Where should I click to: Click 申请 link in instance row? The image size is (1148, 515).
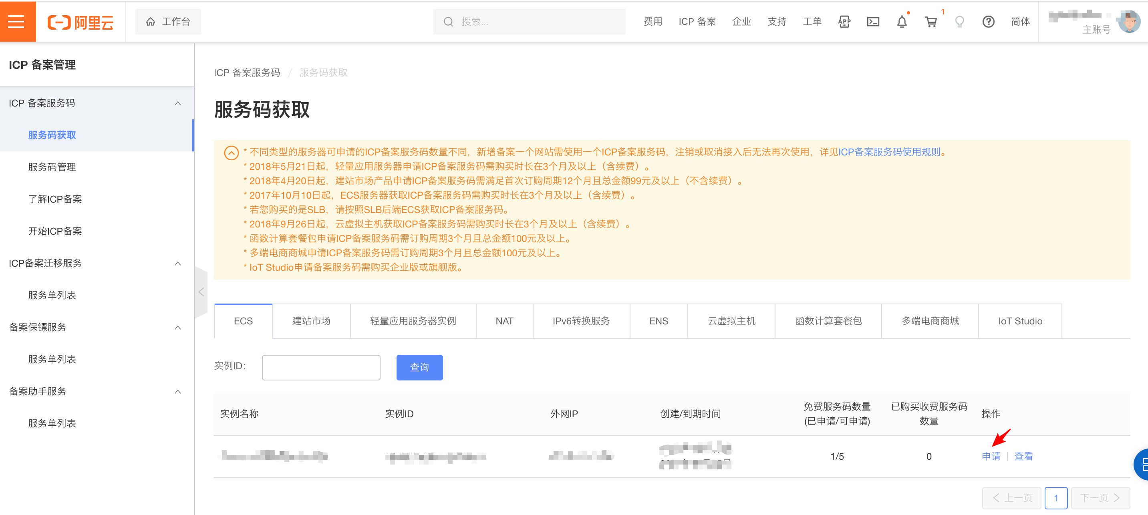[991, 456]
